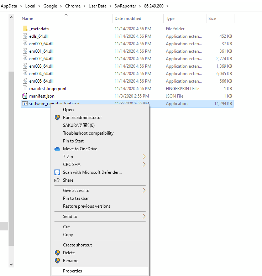Expand the 7-Zip submenu arrow
Screen dimensions: 262x276
point(144,156)
